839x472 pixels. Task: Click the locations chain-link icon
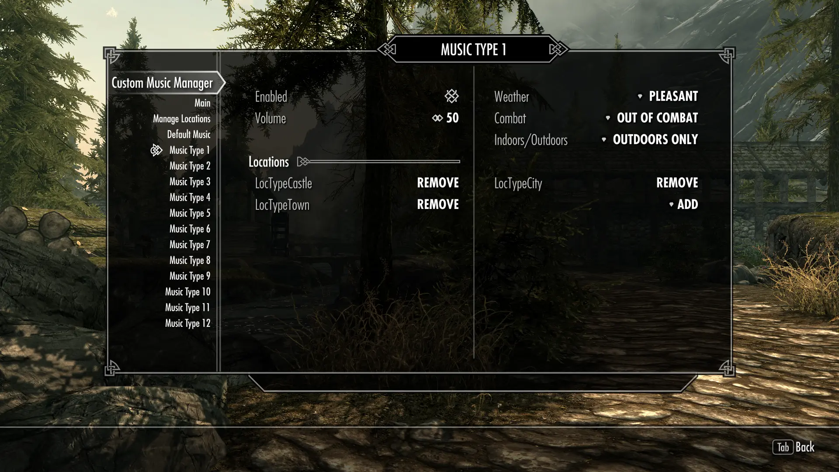(x=302, y=162)
